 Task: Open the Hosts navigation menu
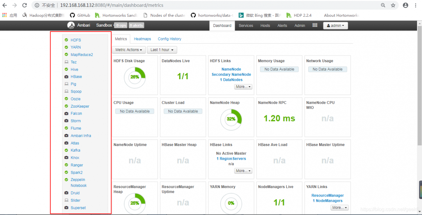pyautogui.click(x=265, y=26)
